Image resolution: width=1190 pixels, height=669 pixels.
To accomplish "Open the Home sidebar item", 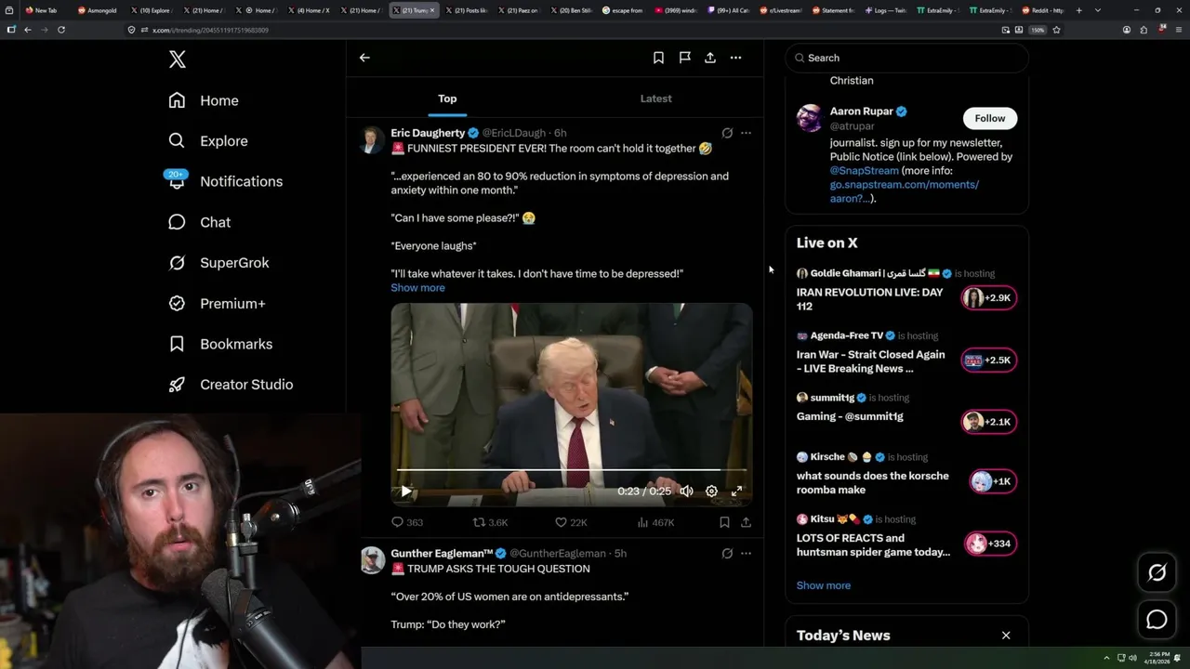I will (x=204, y=100).
